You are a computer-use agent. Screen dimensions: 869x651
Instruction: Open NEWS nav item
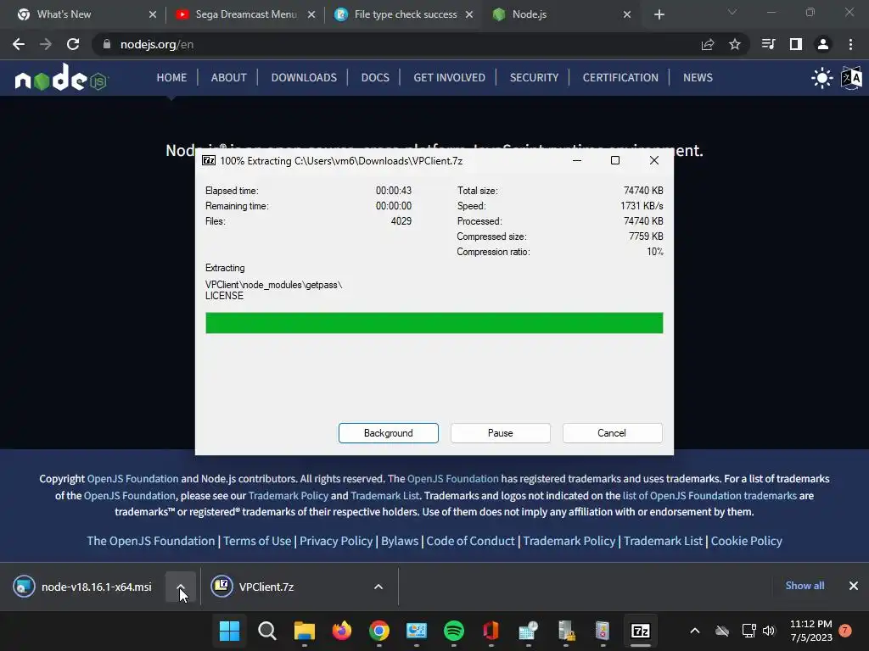tap(698, 77)
